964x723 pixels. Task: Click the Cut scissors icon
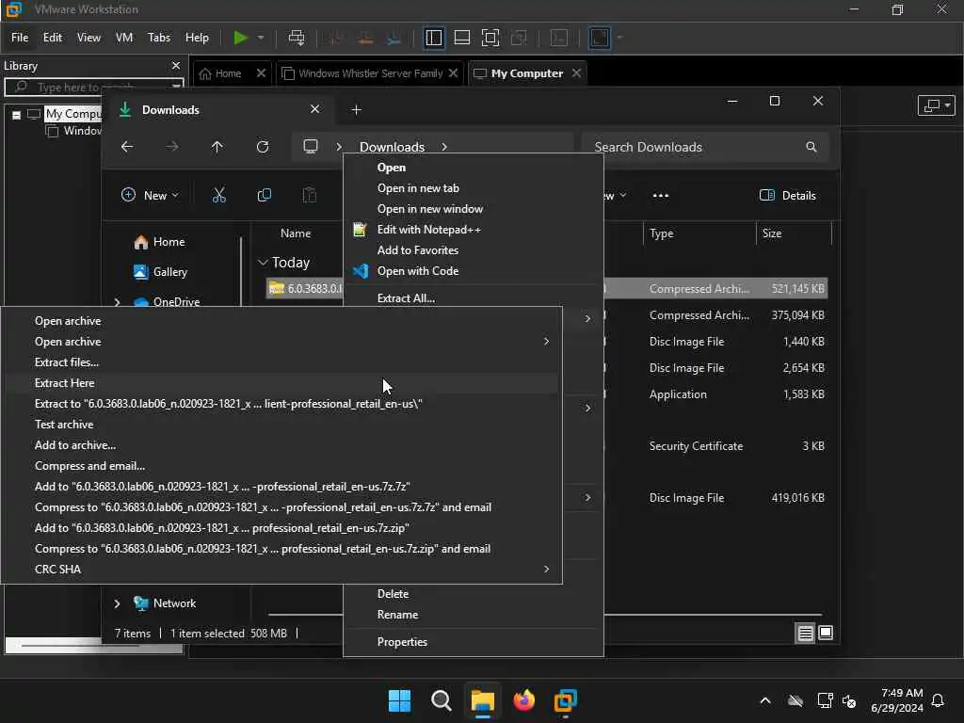coord(218,196)
